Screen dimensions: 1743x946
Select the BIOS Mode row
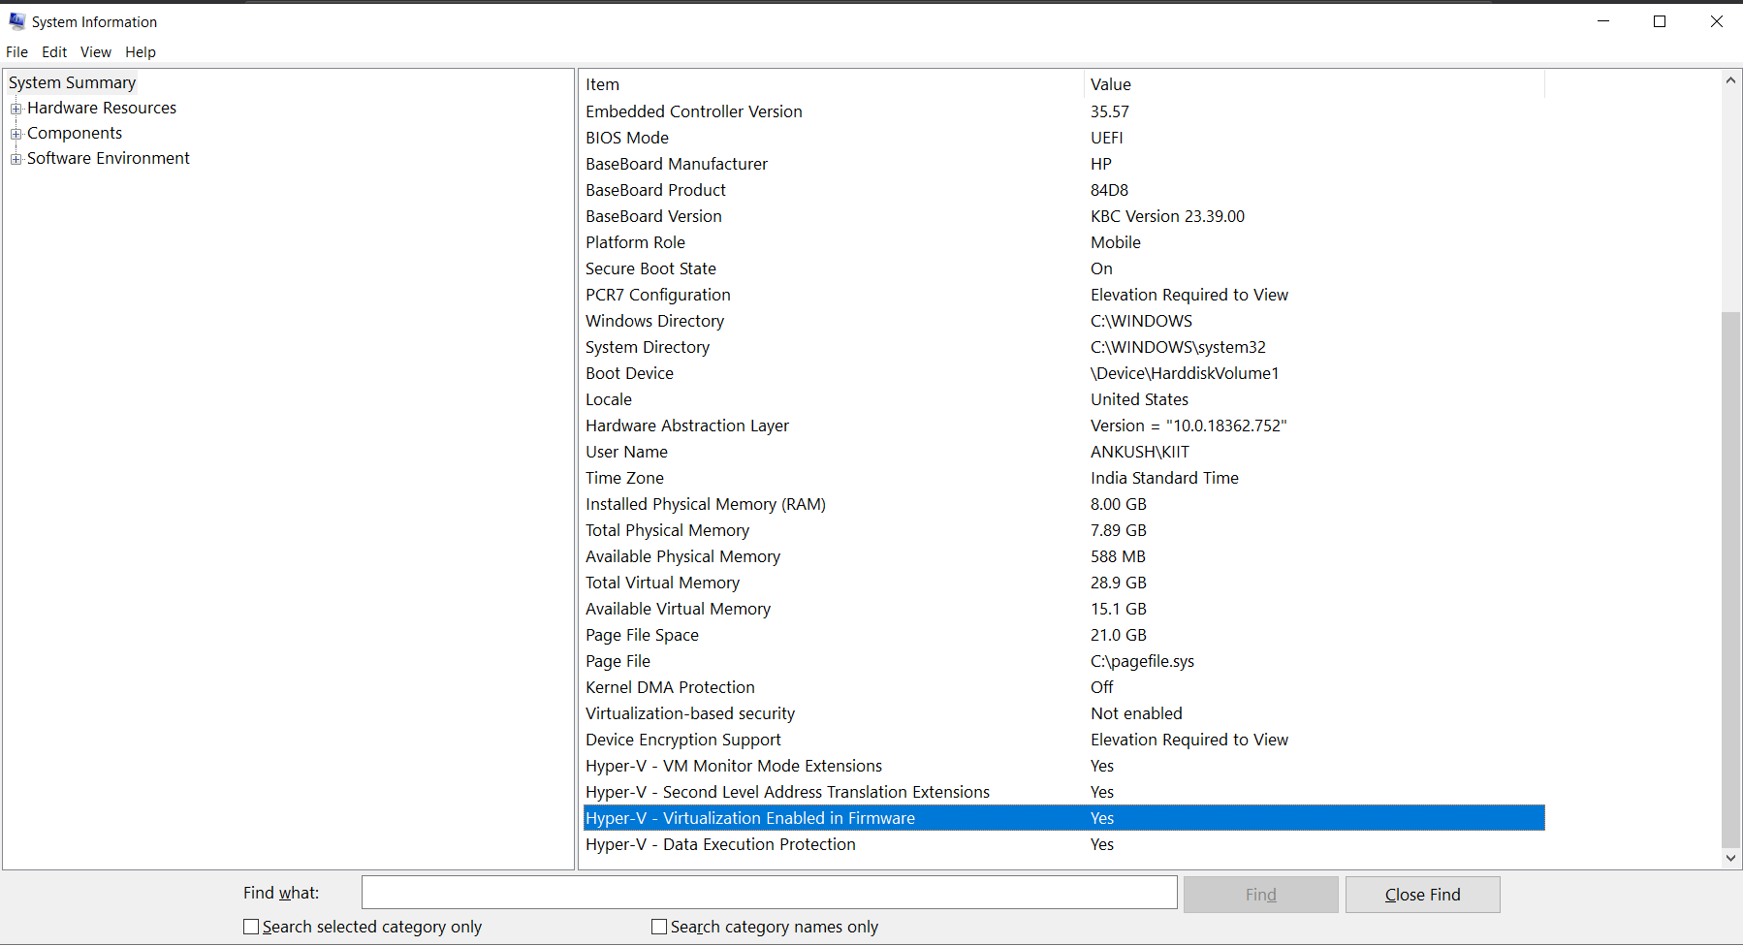(1063, 138)
